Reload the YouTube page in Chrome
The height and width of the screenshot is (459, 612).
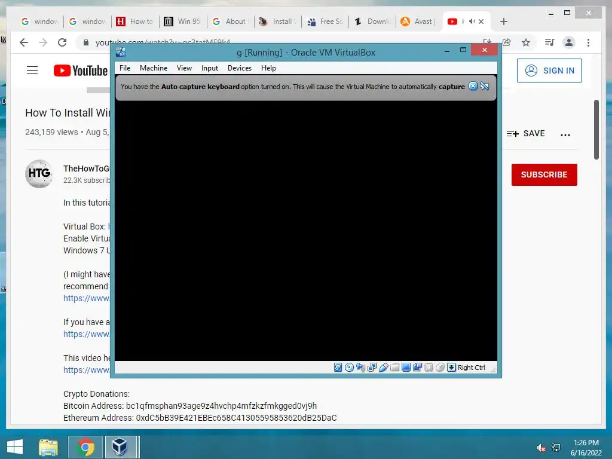(62, 42)
